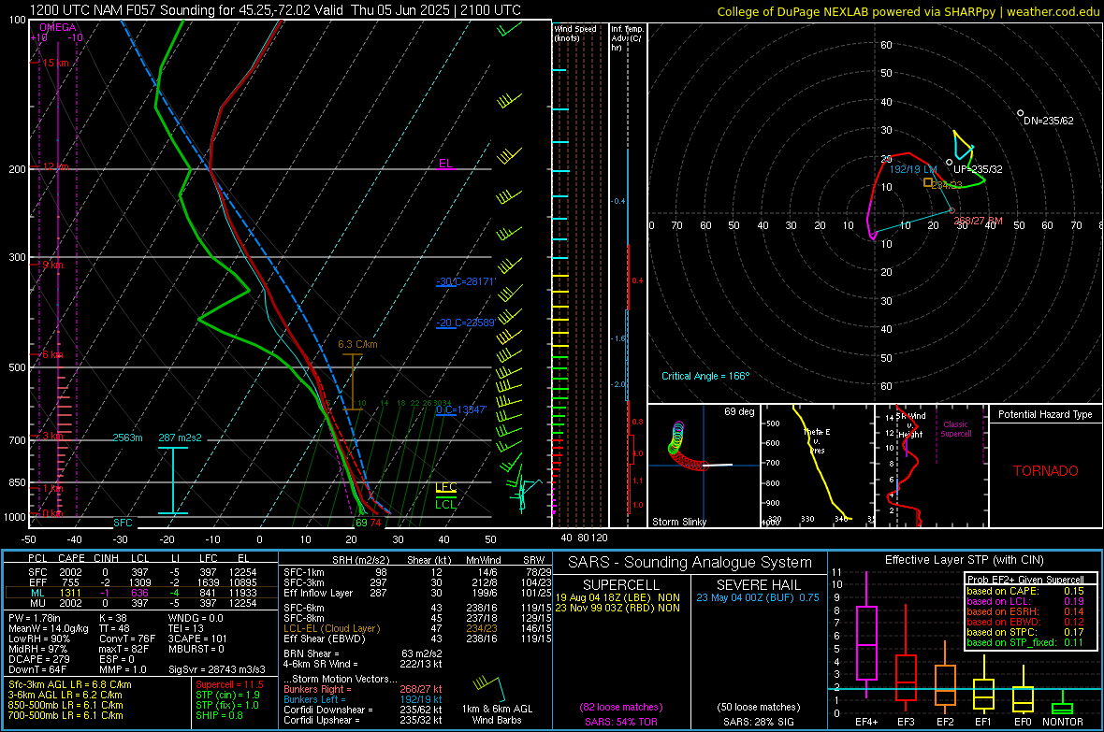
Task: Click the SHIP = 0.8 value
Action: (219, 715)
